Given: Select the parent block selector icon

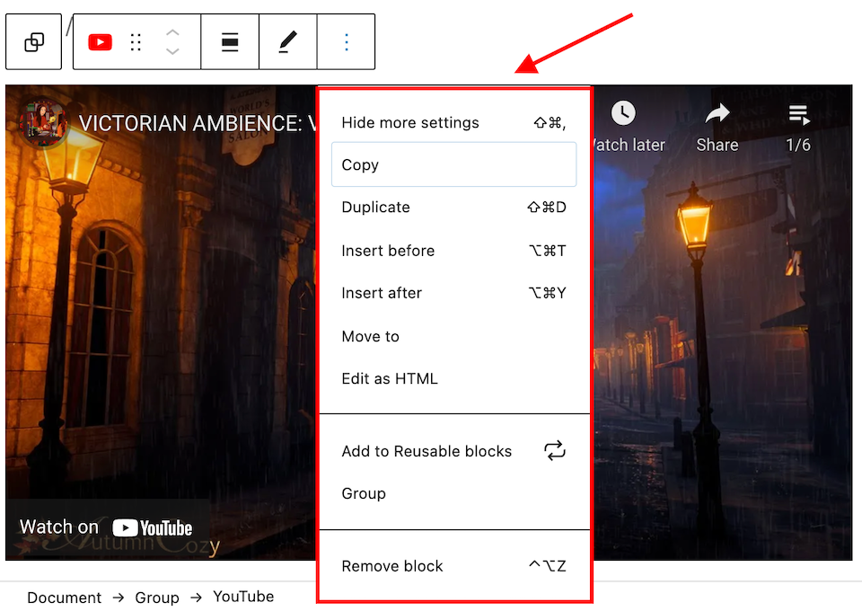Looking at the screenshot, I should click(33, 41).
